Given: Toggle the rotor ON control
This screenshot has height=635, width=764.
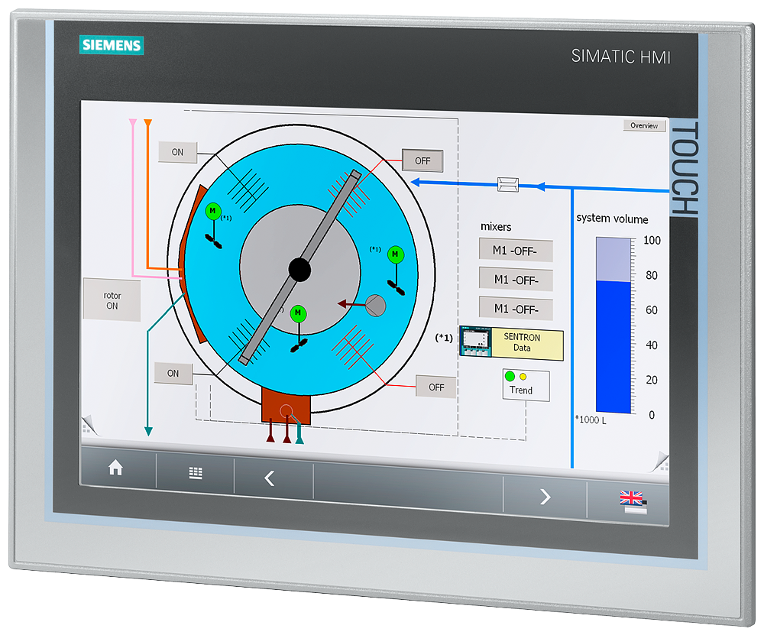Looking at the screenshot, I should 112,298.
